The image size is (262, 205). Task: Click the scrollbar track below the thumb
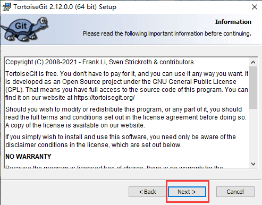click(x=253, y=134)
